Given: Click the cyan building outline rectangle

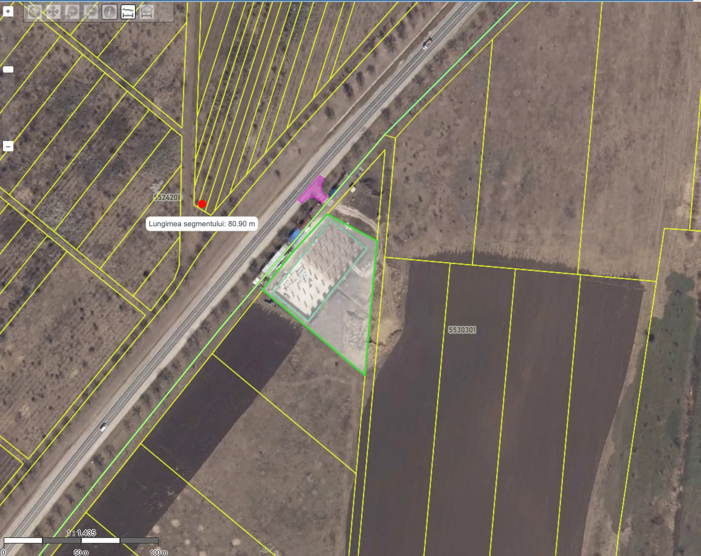Looking at the screenshot, I should (319, 271).
